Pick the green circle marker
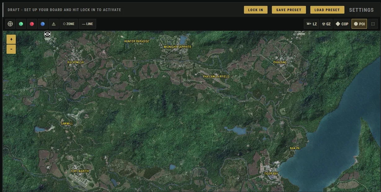This screenshot has width=381, height=192. (x=21, y=24)
